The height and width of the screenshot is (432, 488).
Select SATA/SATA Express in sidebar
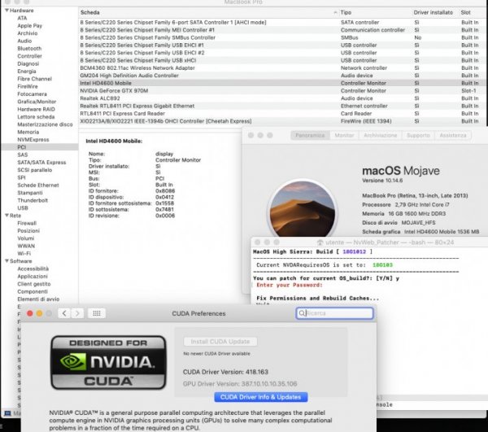[41, 162]
